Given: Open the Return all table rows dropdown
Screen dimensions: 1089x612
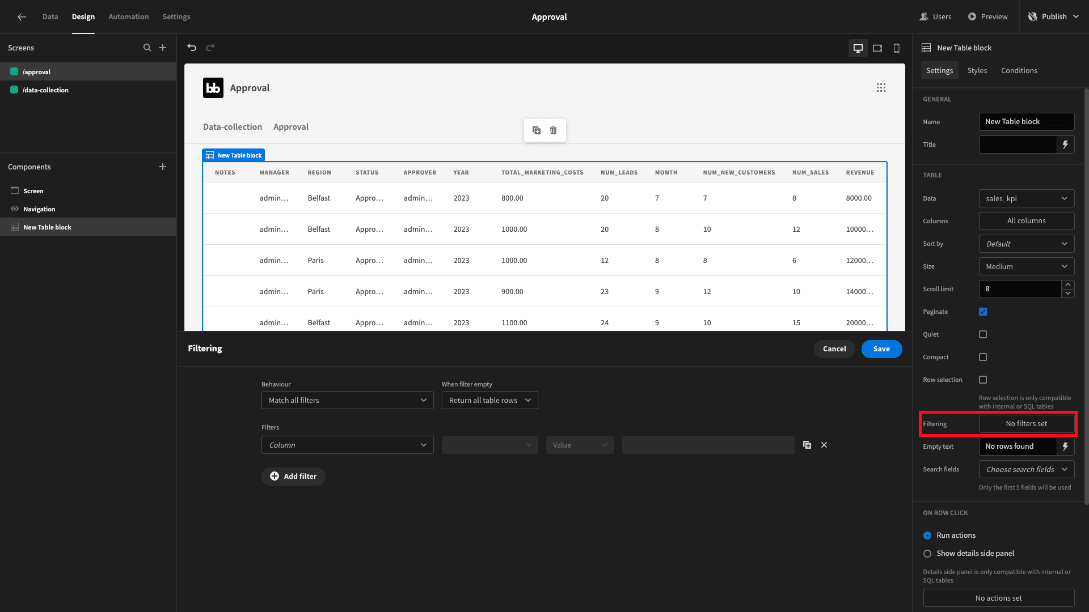Looking at the screenshot, I should [x=489, y=400].
